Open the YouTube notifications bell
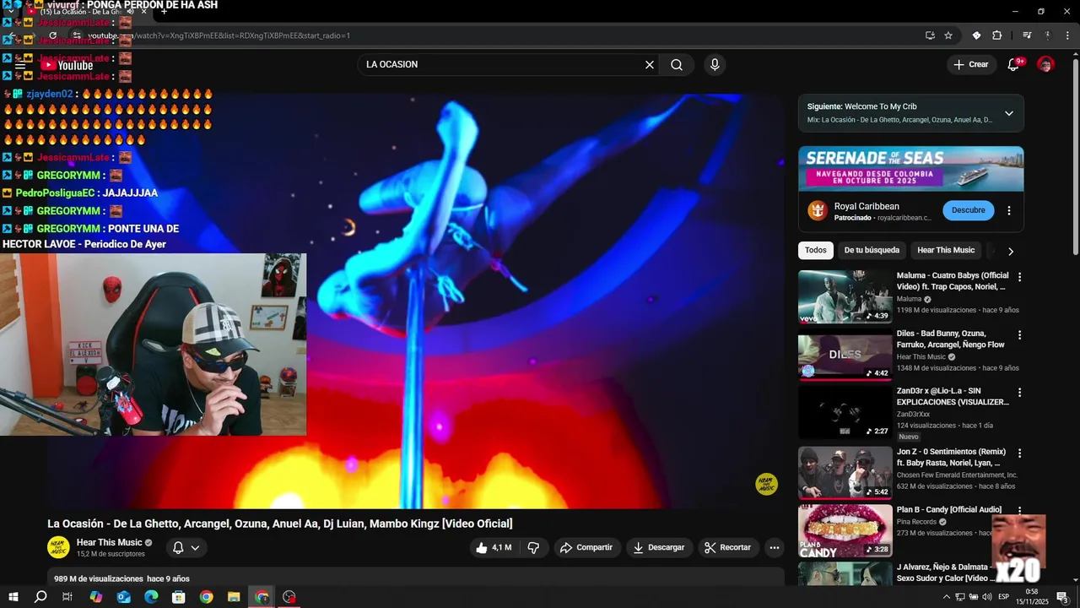 [x=1014, y=65]
